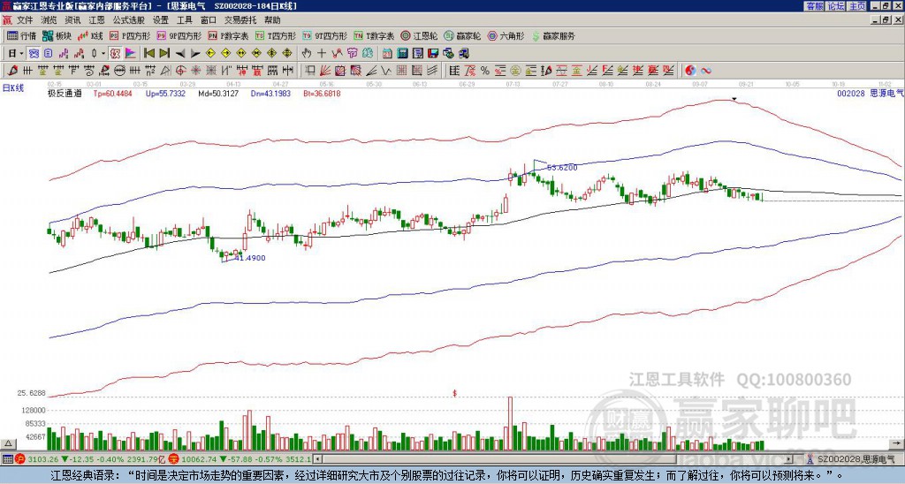Open the 资讯 menu
This screenshot has height=484, width=905.
(72, 20)
